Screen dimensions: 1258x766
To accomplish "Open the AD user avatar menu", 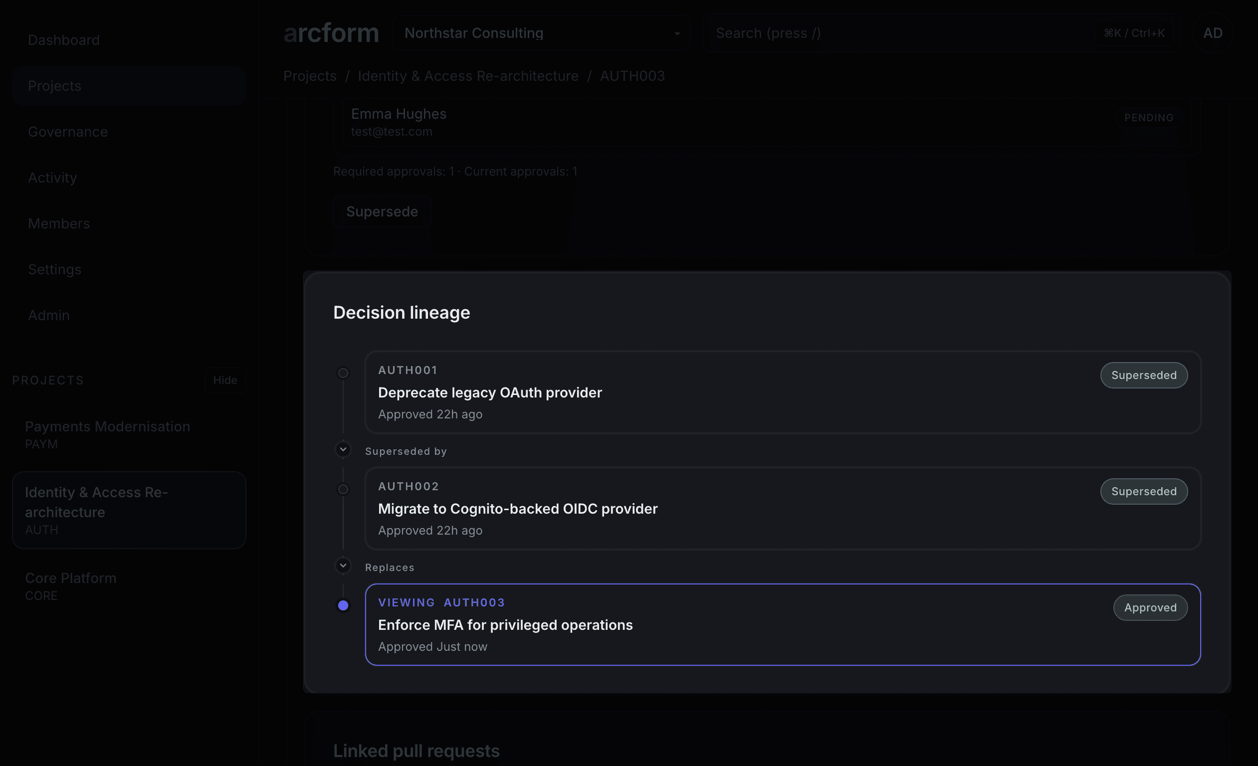I will tap(1213, 32).
